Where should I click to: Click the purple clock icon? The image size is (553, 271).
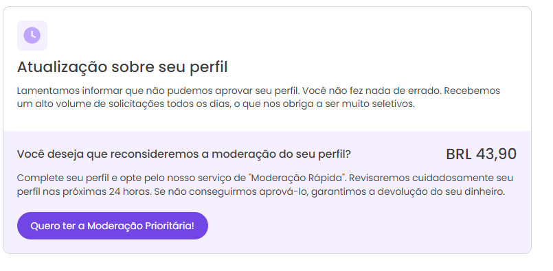32,36
